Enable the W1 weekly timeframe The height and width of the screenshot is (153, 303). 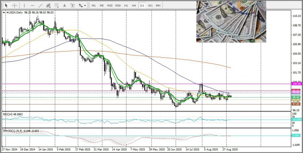click(150, 6)
